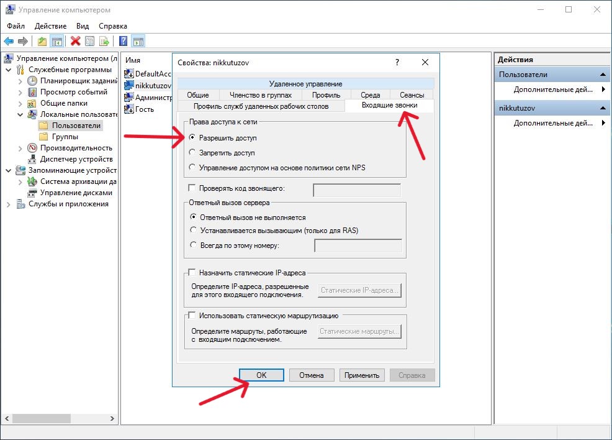Screen dimensions: 612x440
Task: Enable the Проверять код звонящего checkbox
Action: (192, 188)
